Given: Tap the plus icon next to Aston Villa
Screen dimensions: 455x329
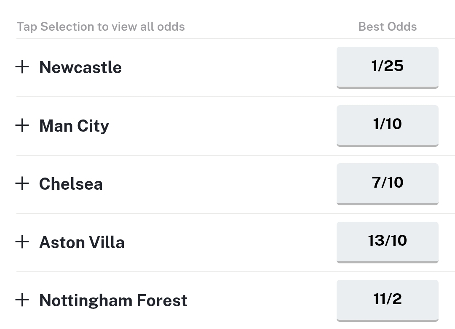Looking at the screenshot, I should pos(22,242).
